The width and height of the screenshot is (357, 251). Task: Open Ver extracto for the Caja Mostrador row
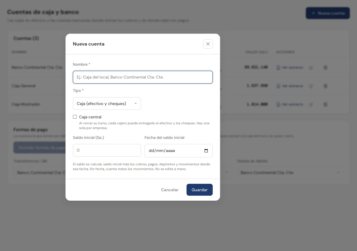[x=290, y=104]
